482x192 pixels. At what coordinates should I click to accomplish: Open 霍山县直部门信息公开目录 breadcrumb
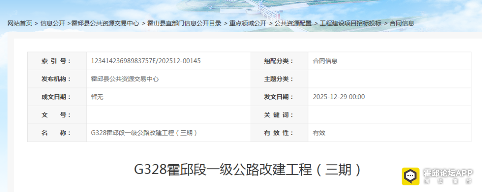[184, 23]
